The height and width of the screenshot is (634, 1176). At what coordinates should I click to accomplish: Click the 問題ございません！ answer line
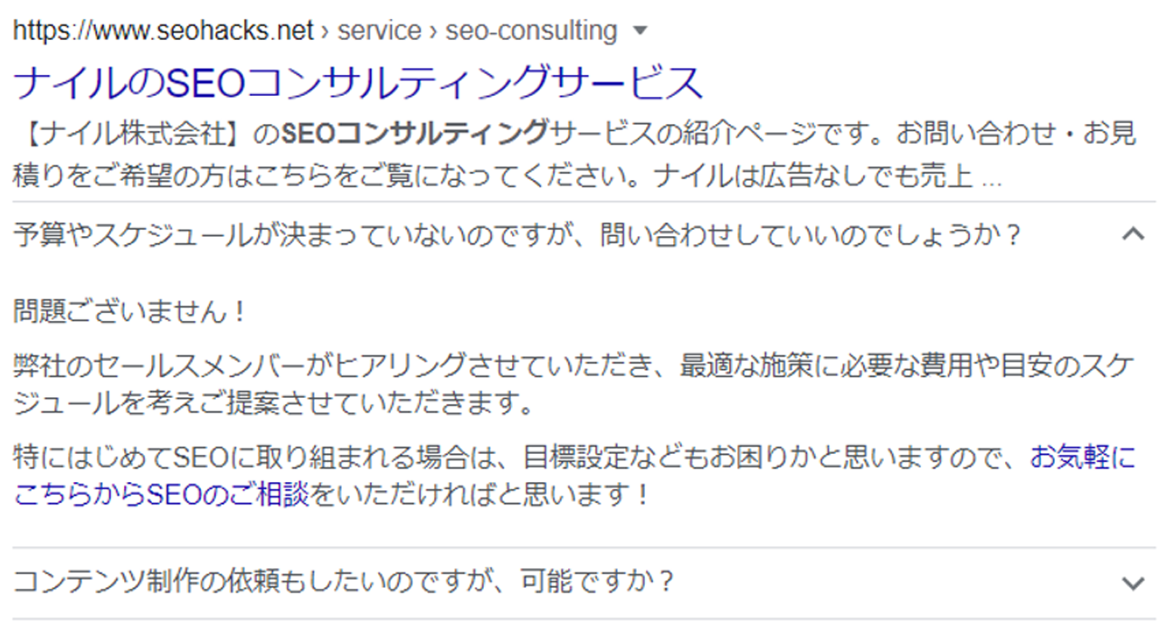pos(130,312)
